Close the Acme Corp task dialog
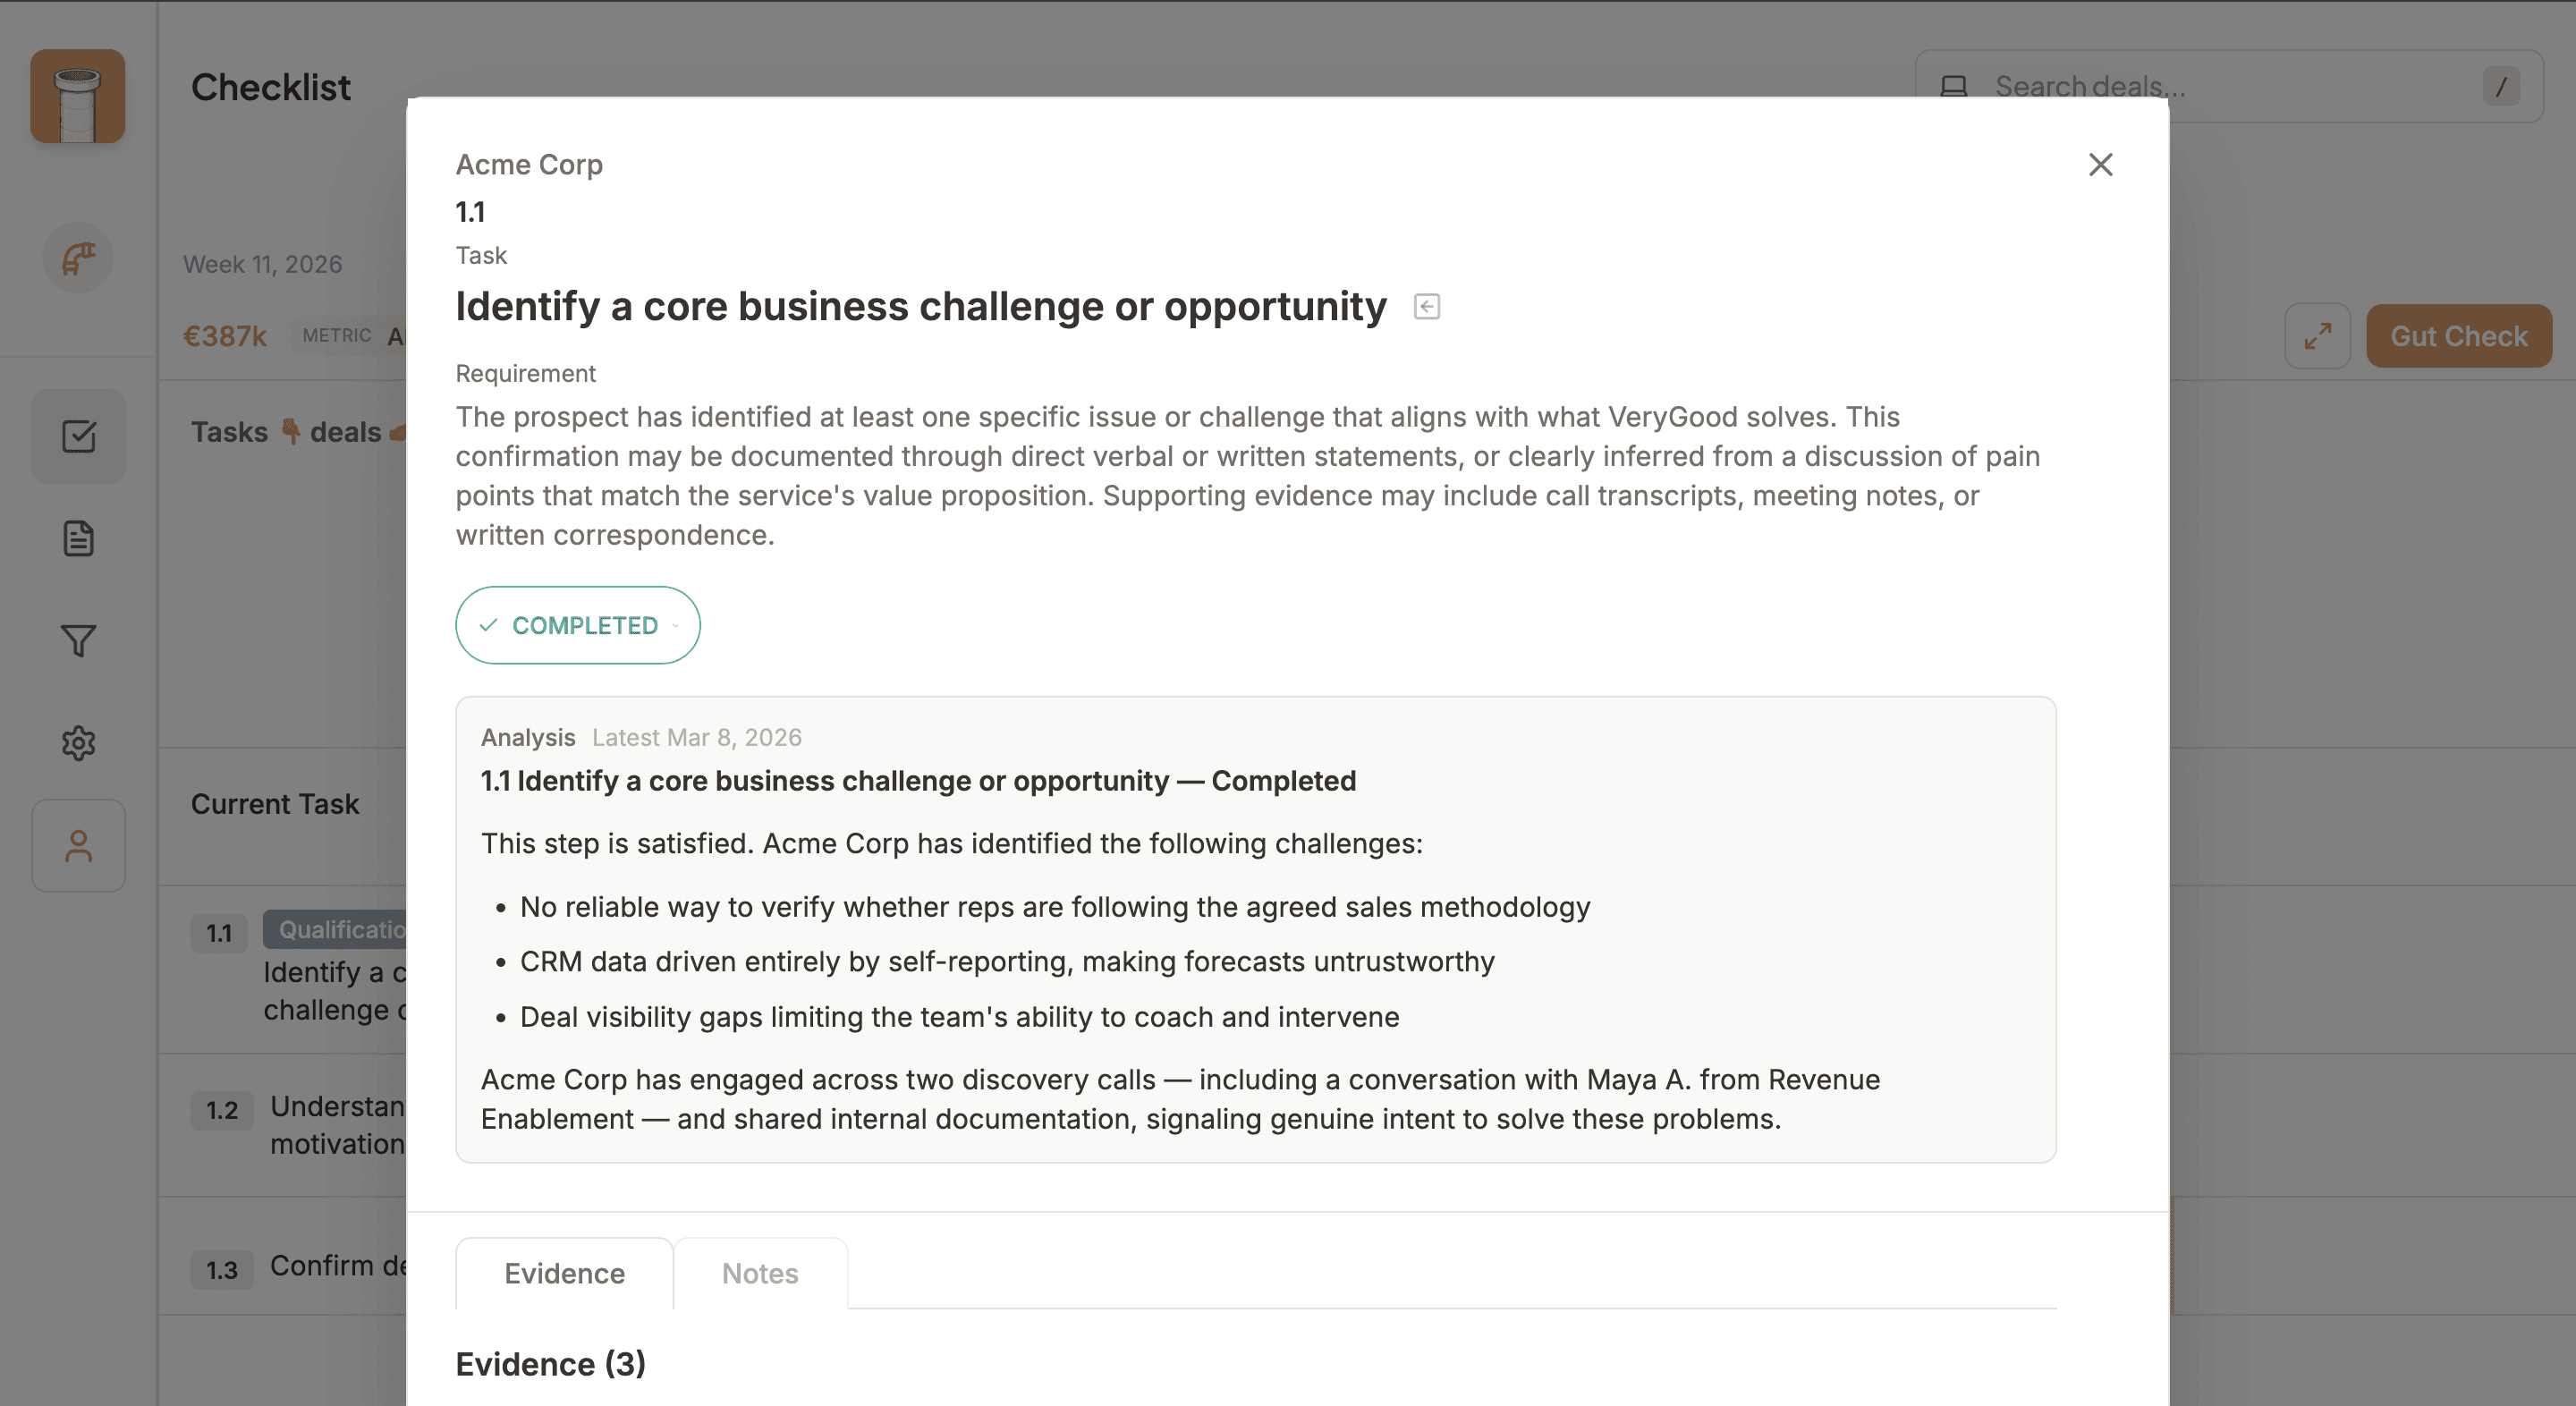Viewport: 2576px width, 1406px height. (2100, 165)
